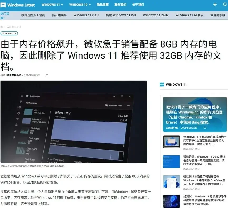Expand the WINDOWS 11 menu dropdown
Image resolution: width=228 pixels, height=208 pixels.
[52, 5]
